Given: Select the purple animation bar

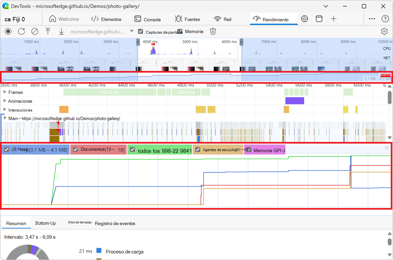Looking at the screenshot, I should click(295, 101).
